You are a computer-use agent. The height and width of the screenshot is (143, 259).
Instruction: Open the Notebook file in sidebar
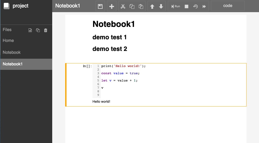click(26, 52)
